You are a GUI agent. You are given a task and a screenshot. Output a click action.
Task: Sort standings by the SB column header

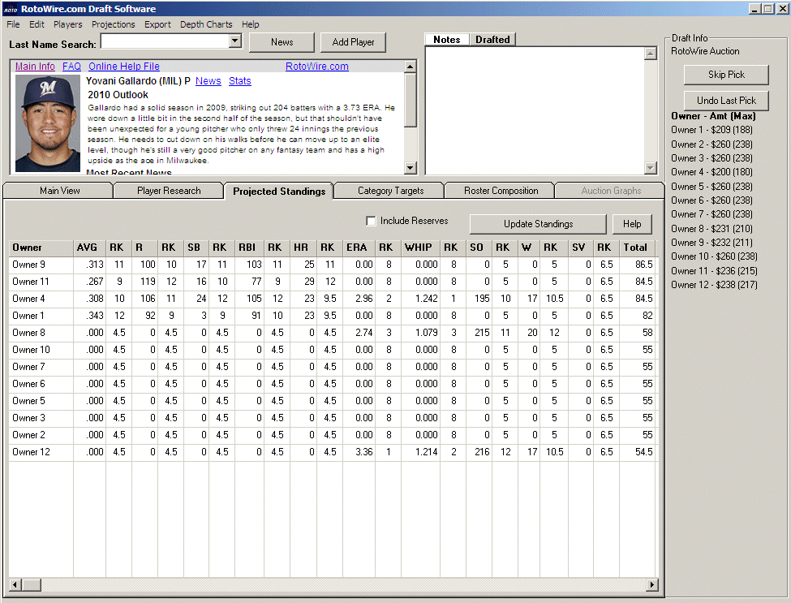196,248
